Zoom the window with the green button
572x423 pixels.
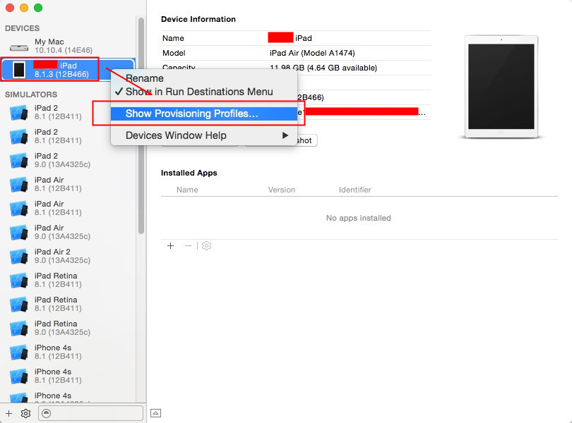click(x=38, y=8)
